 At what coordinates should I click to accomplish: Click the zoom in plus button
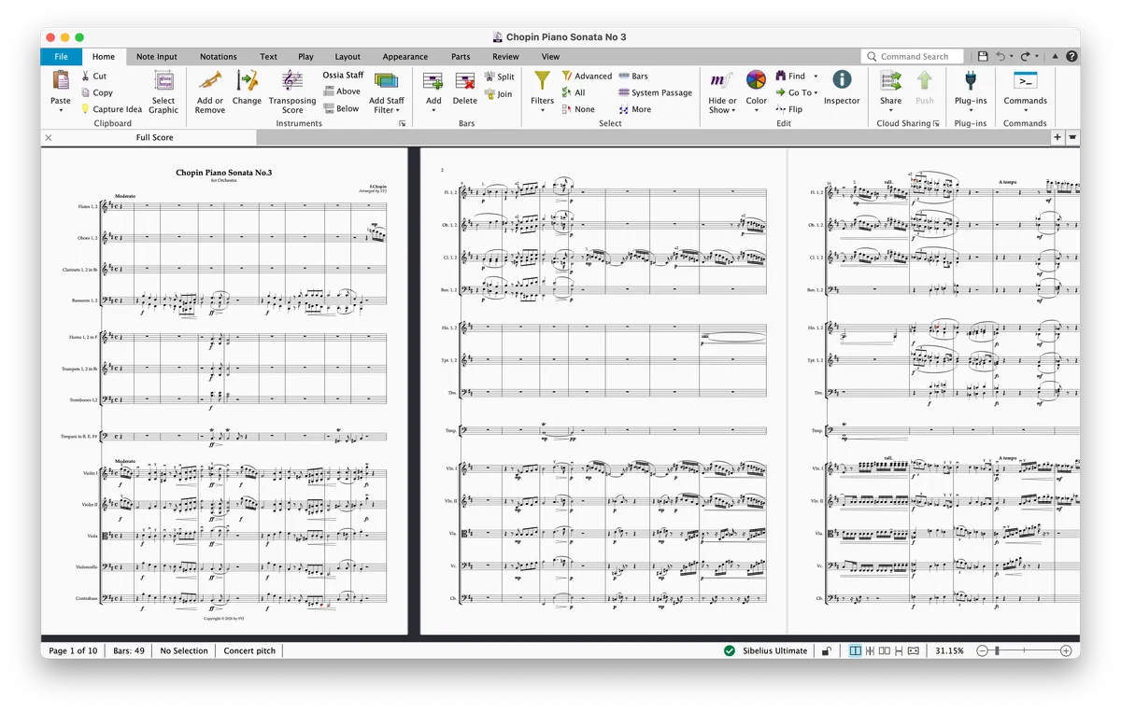click(x=1066, y=650)
